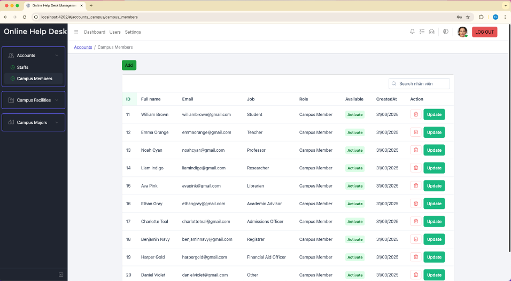Click the page vertical scrollbar
This screenshot has height=281, width=511.
point(509,138)
